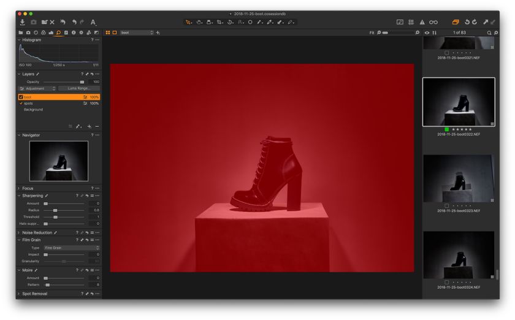Expand the Focus panel
The image size is (515, 320).
(x=19, y=188)
